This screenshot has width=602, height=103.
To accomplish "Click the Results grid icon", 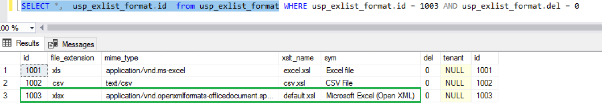I will [x=7, y=43].
